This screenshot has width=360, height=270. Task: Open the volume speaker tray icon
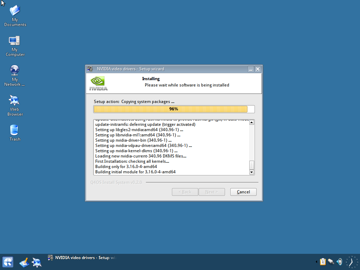pos(339,262)
